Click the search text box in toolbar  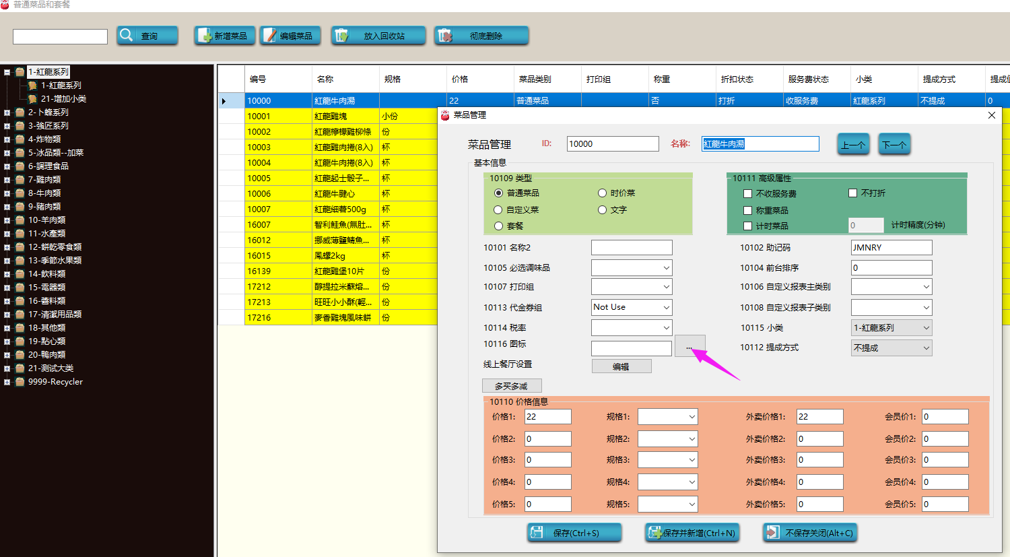60,36
